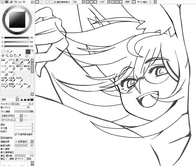
Task: Select the 消しゴム eraser tool
Action: (x=12, y=68)
